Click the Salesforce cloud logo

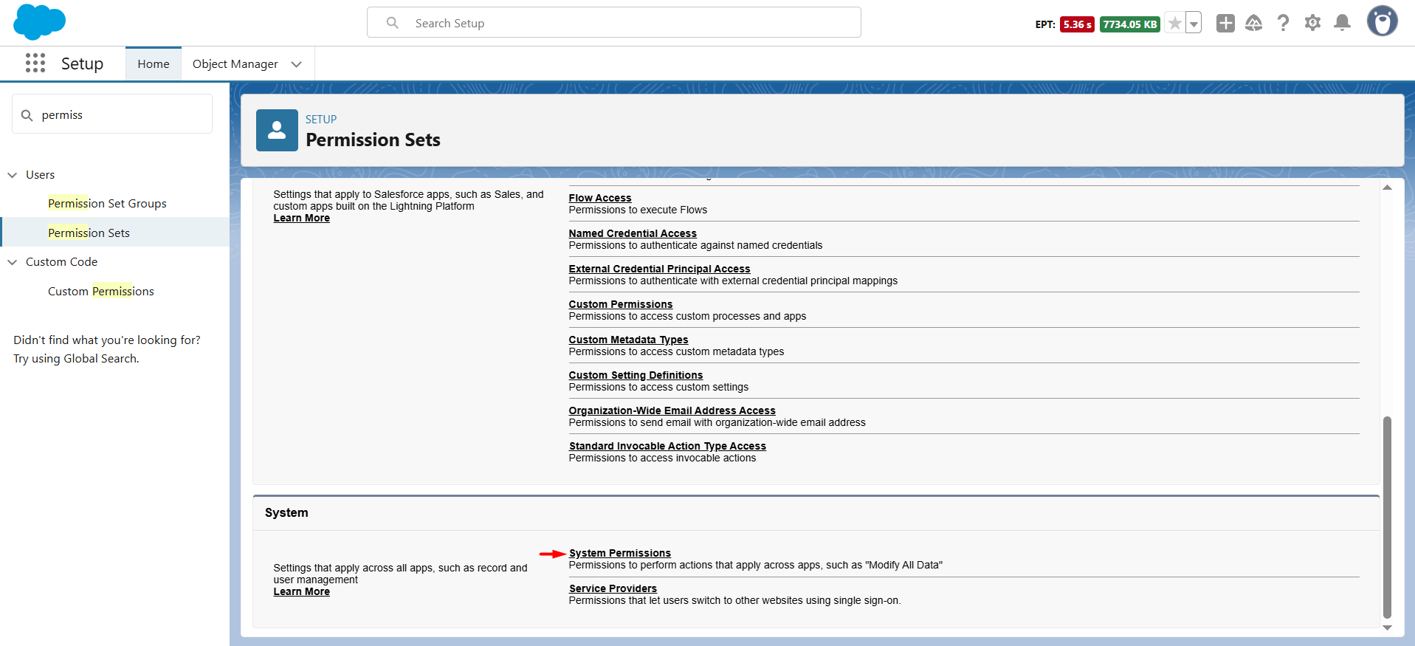point(39,21)
